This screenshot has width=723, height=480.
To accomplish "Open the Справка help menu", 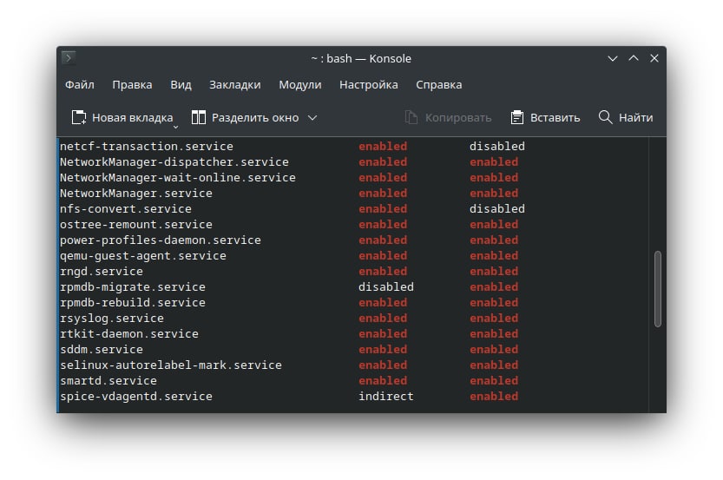I will (438, 85).
